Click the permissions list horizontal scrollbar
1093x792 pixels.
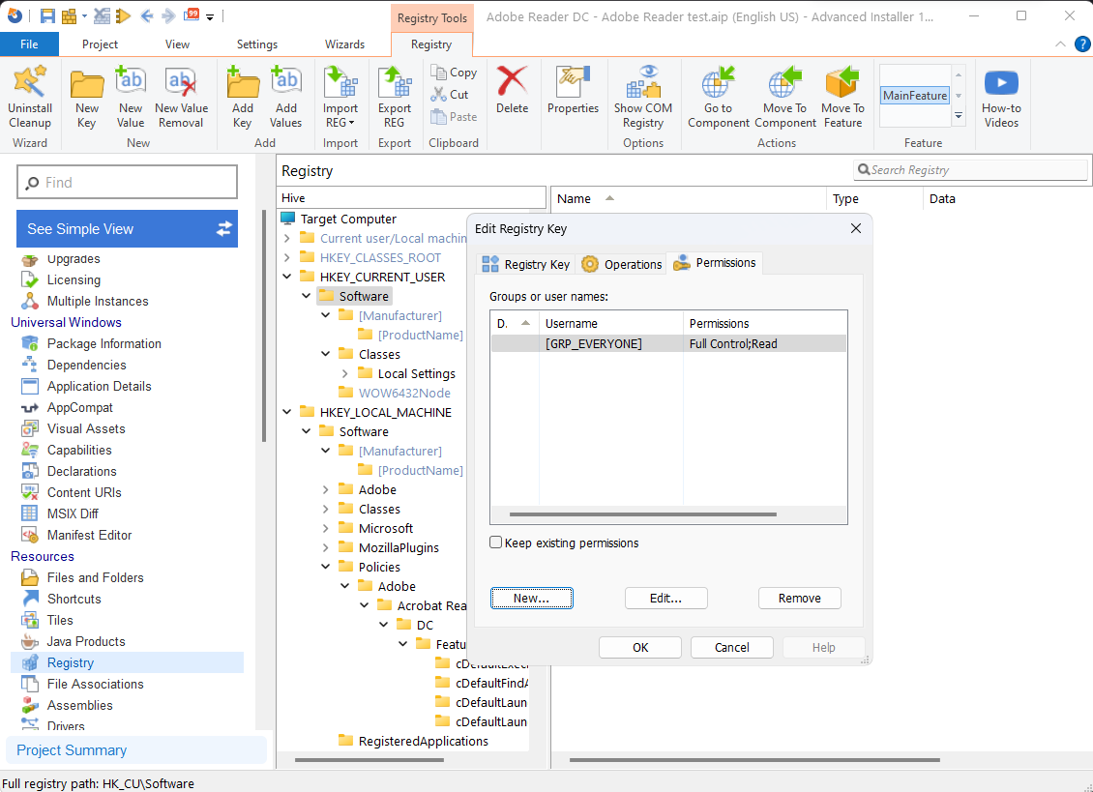tap(642, 514)
